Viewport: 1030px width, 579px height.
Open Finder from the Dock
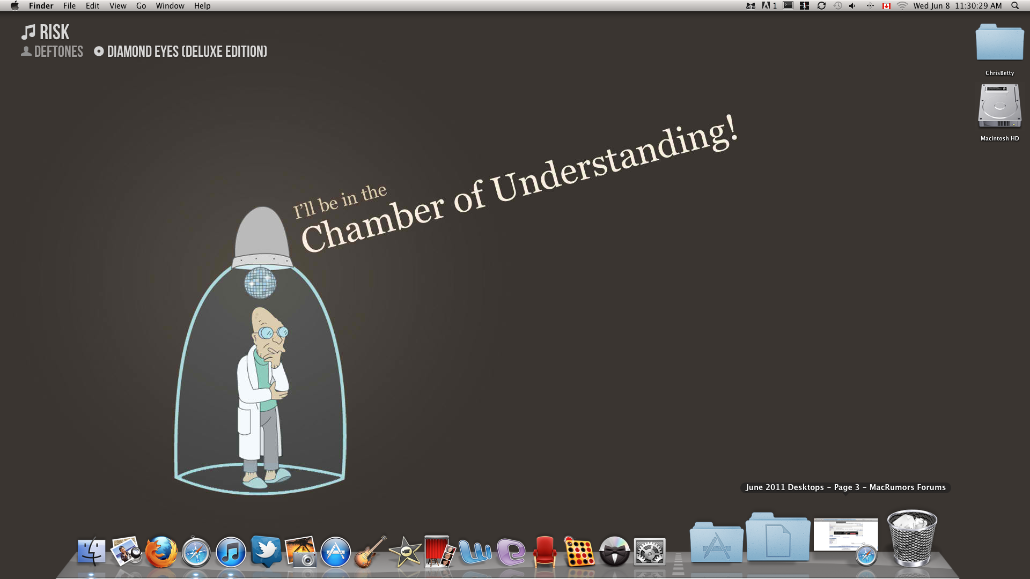(91, 551)
